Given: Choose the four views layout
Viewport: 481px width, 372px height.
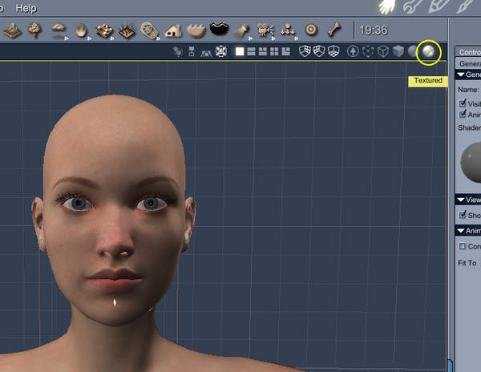Looking at the screenshot, I should click(x=274, y=51).
